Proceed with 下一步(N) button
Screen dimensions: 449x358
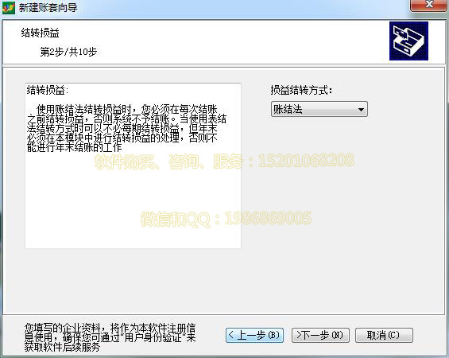pyautogui.click(x=320, y=335)
